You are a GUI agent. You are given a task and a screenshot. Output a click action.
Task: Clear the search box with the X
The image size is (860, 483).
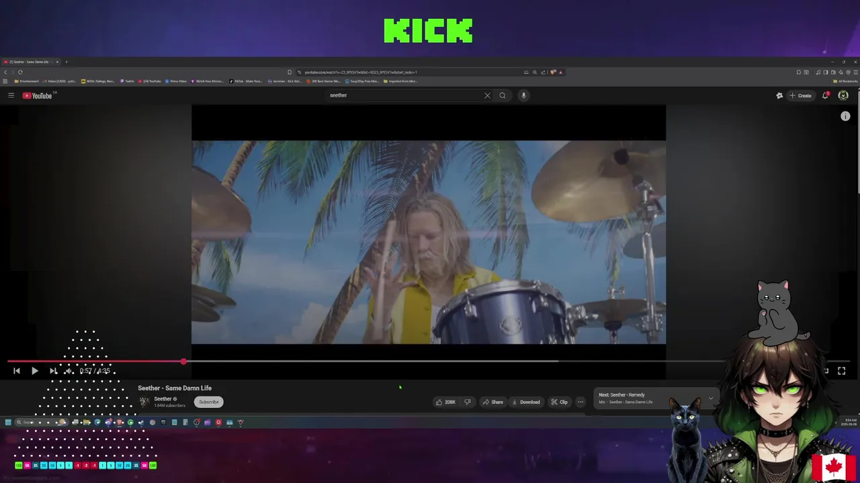(487, 95)
